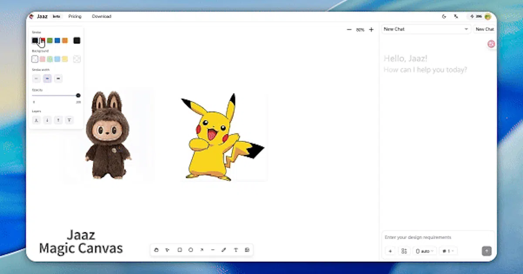
Task: Click the design requirements input field
Action: tap(438, 237)
